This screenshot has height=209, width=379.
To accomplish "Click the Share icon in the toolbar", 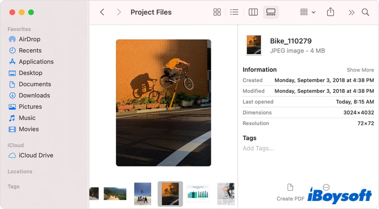I will [331, 12].
